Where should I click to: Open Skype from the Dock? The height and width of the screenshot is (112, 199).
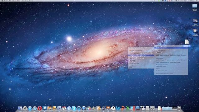(74, 108)
